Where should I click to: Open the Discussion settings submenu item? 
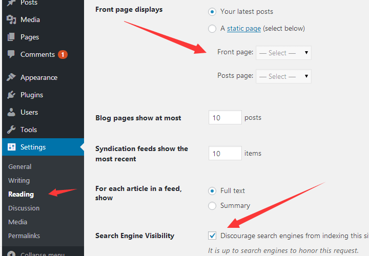point(24,208)
